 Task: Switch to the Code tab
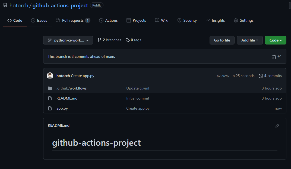click(x=15, y=20)
